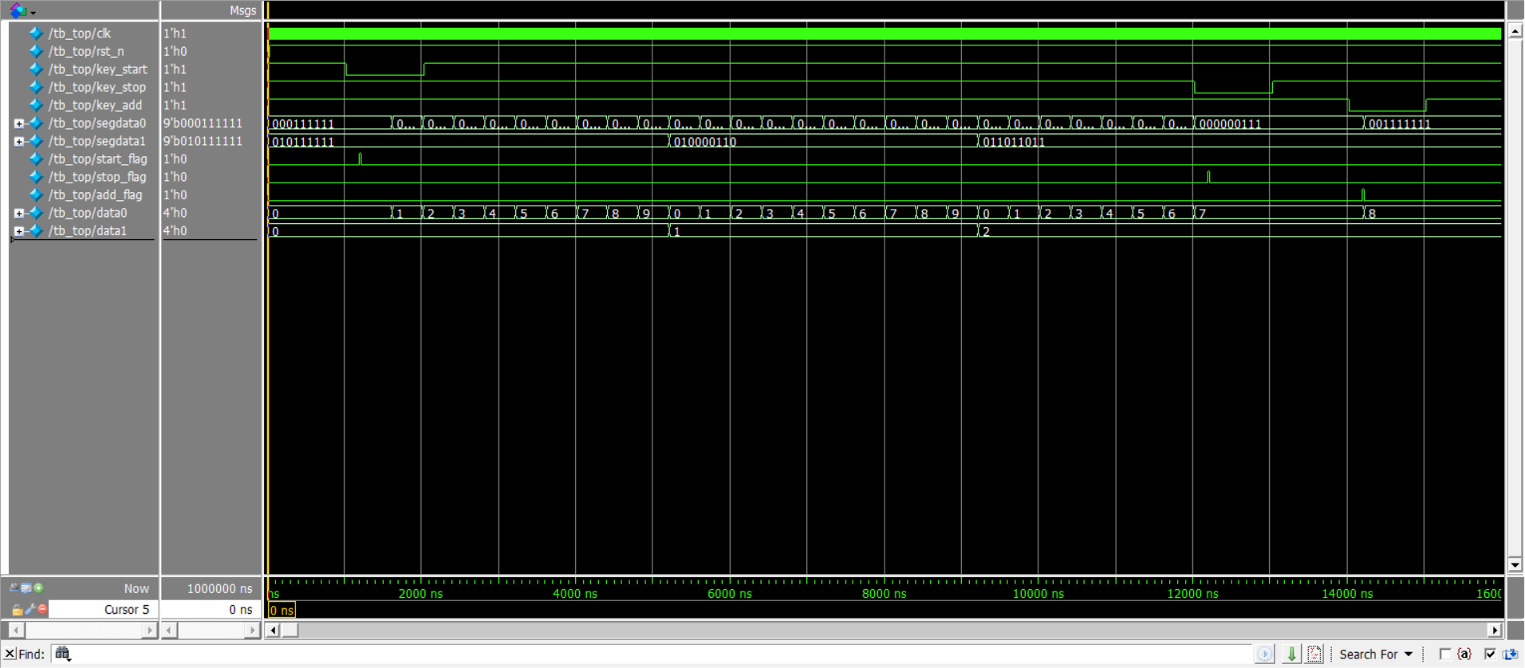Click left arrow of signal names scrollbar

coord(16,630)
